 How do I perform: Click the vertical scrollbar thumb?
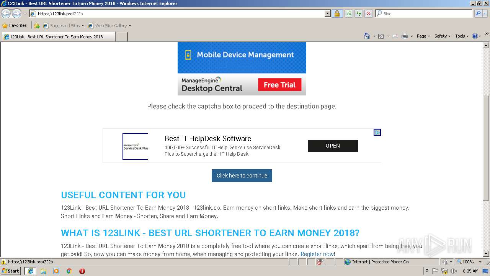(486, 148)
